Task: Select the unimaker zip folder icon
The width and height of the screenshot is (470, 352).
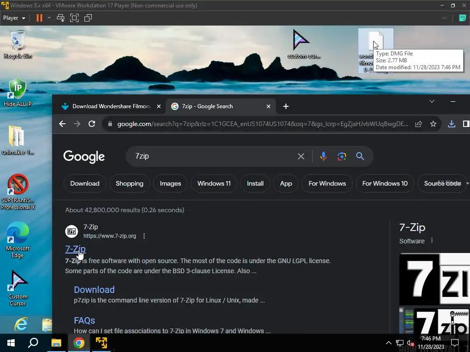Action: pyautogui.click(x=17, y=140)
